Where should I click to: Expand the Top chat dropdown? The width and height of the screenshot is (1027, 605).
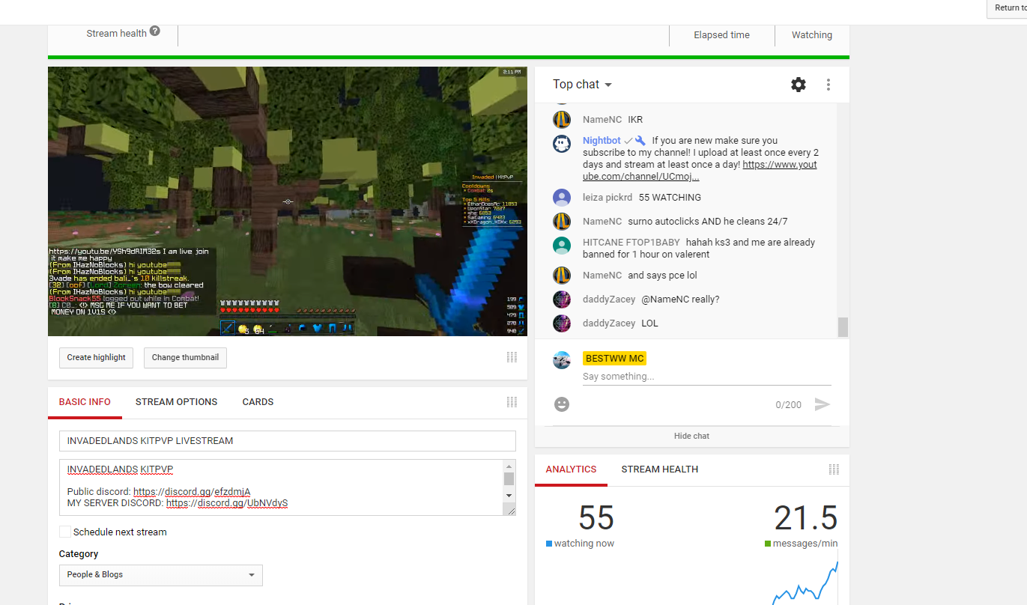pyautogui.click(x=583, y=85)
